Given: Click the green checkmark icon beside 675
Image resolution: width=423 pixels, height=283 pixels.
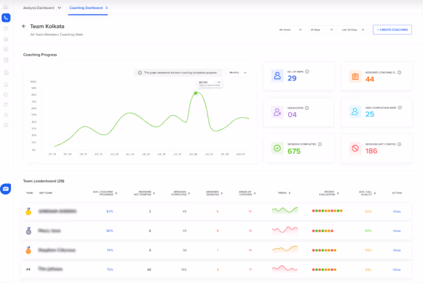Looking at the screenshot, I should pyautogui.click(x=277, y=148).
